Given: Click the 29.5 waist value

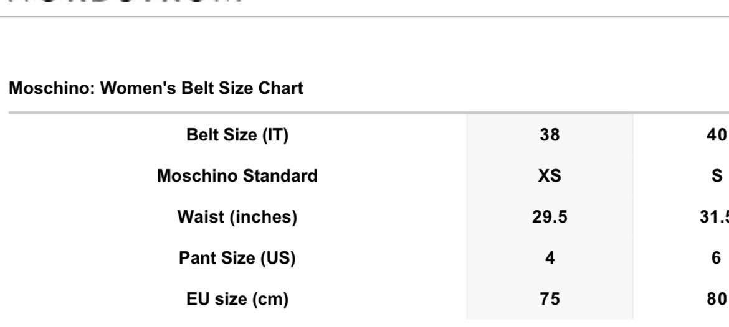Looking at the screenshot, I should (550, 216).
